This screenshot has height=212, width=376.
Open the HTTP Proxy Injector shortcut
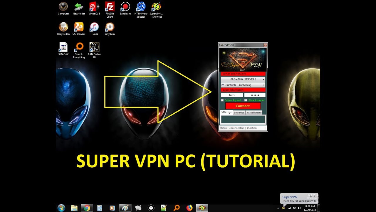(x=141, y=10)
